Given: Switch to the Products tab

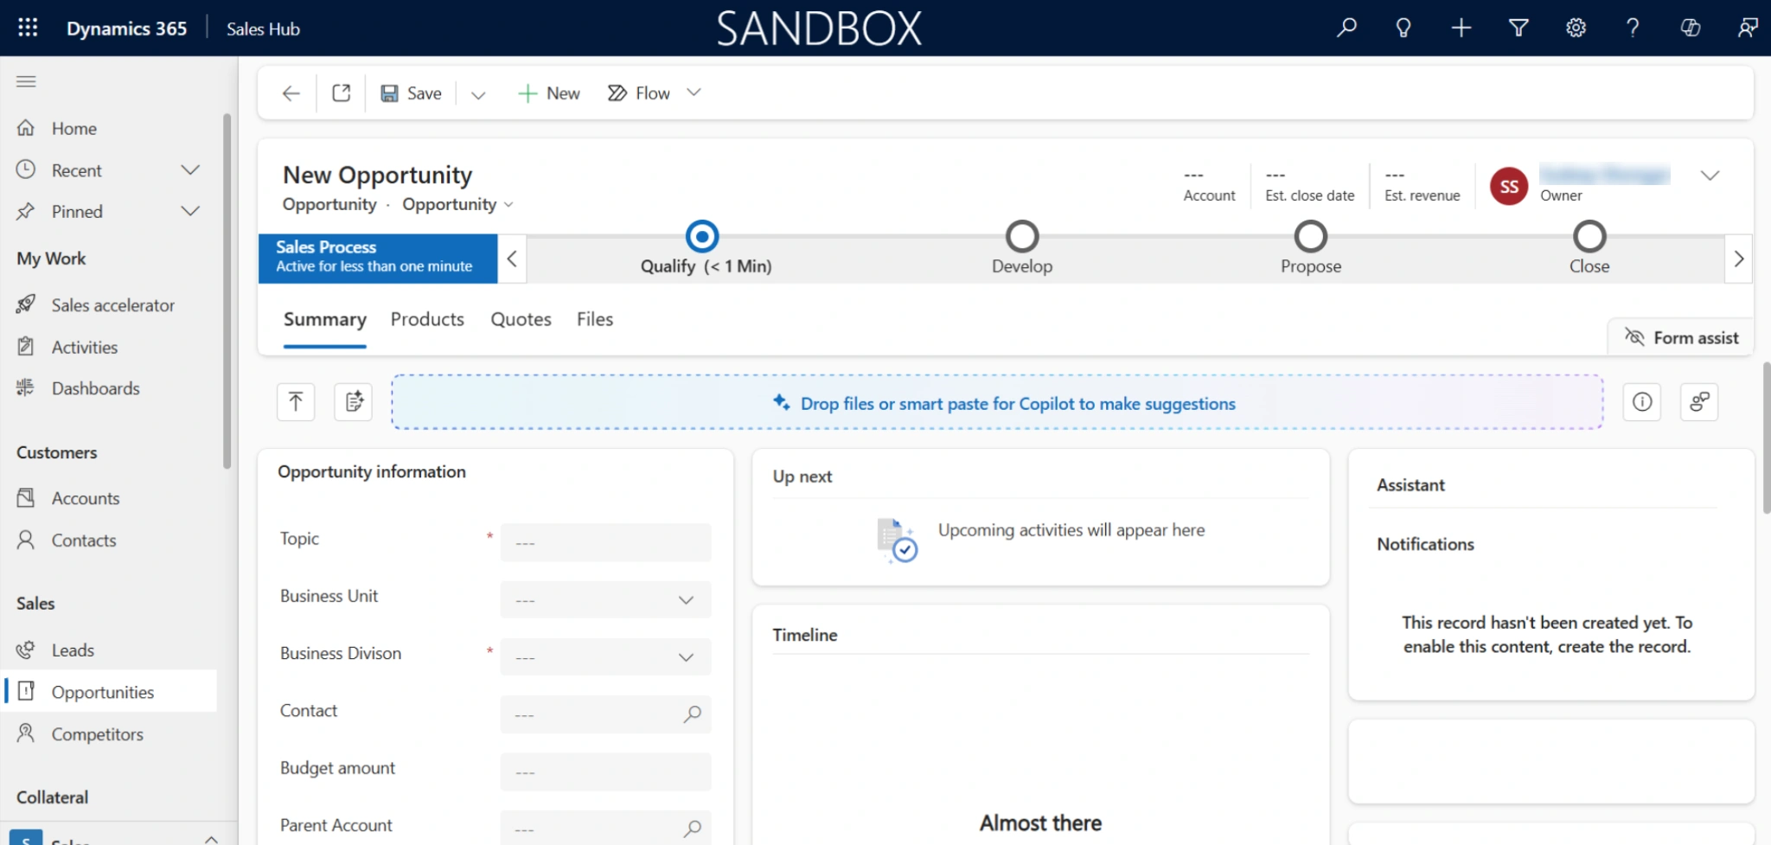Looking at the screenshot, I should [427, 319].
